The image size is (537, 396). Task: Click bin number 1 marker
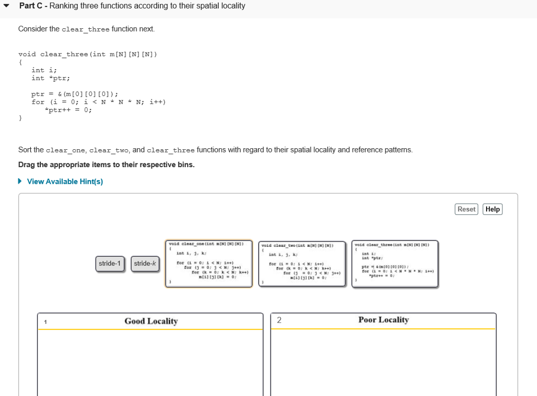tap(45, 322)
